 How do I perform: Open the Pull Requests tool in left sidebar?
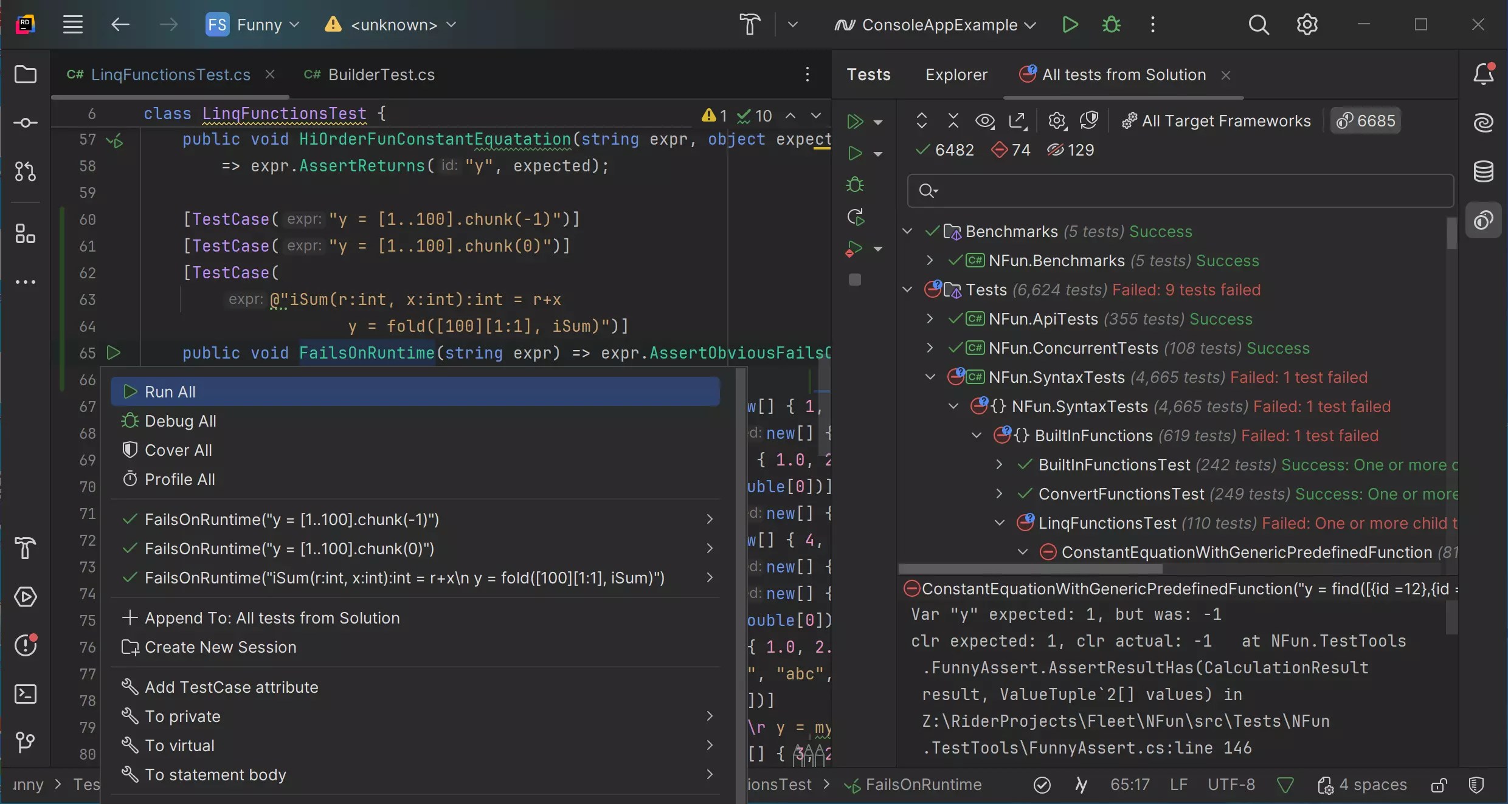tap(25, 171)
